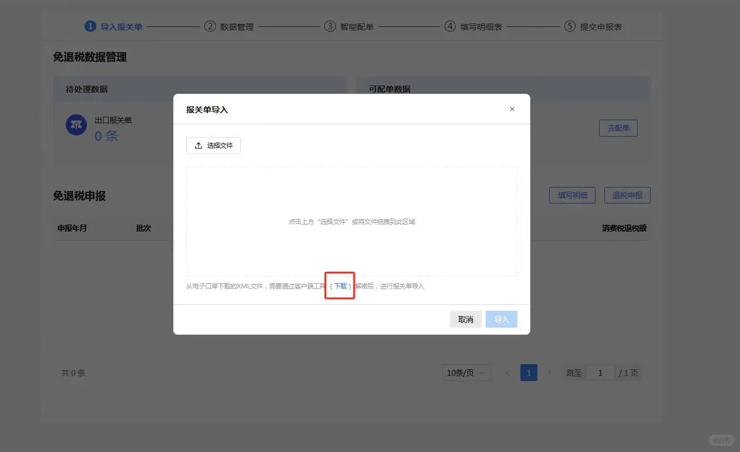
Task: Close the 报关单导入 dialog with the X icon
Action: pyautogui.click(x=512, y=109)
